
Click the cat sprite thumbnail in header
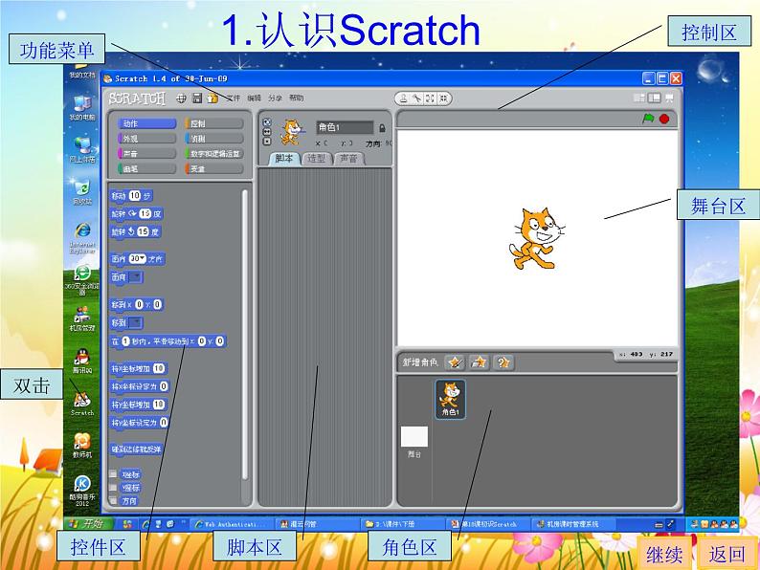click(x=291, y=132)
